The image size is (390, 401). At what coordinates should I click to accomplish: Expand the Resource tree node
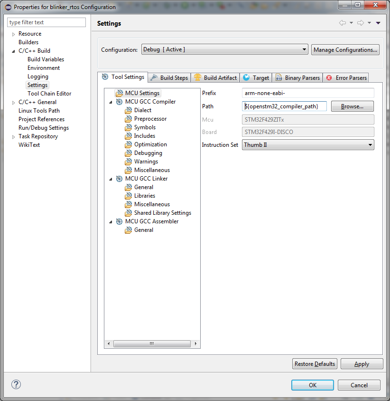(x=13, y=34)
